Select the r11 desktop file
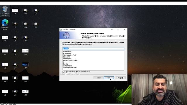Image resolution: width=187 pixels, height=105 pixels. (15, 79)
